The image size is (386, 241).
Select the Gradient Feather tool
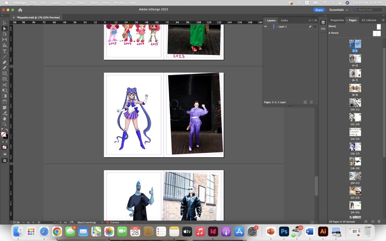[x=5, y=101]
